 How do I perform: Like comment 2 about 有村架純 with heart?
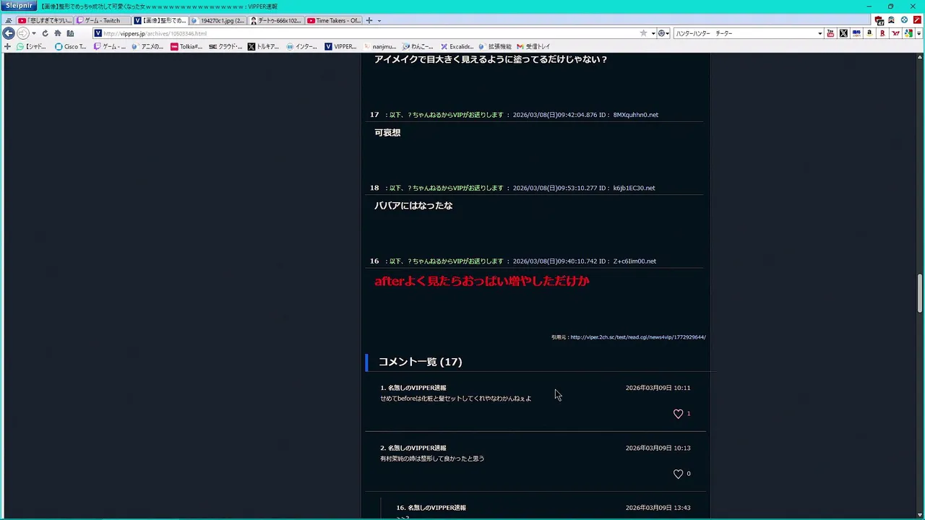[678, 474]
